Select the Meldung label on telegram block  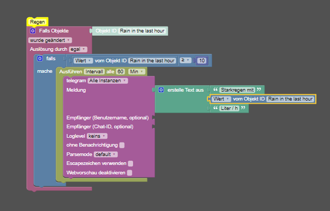pyautogui.click(x=76, y=90)
